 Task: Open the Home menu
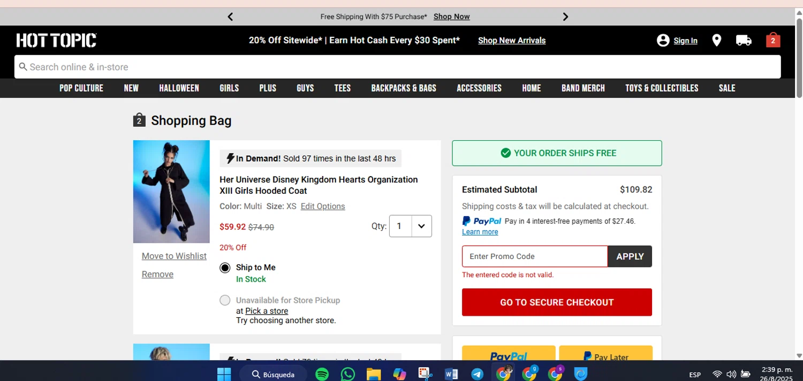point(532,88)
